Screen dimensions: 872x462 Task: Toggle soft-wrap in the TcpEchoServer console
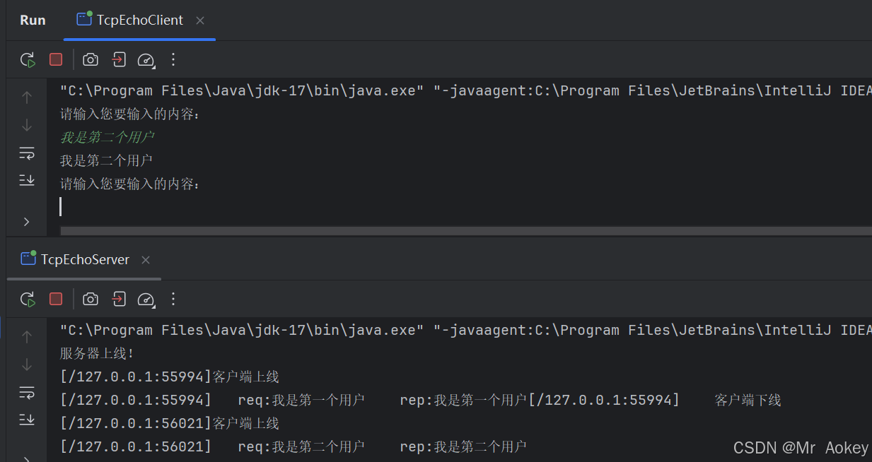pos(27,392)
